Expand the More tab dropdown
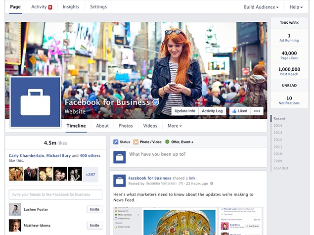 175,126
